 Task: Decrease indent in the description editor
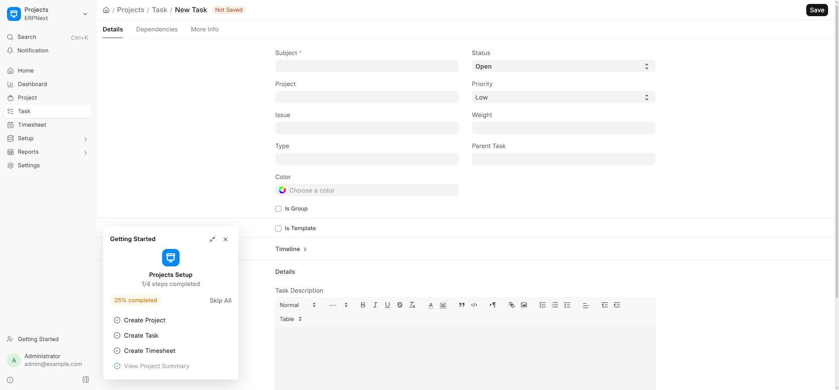tap(604, 305)
